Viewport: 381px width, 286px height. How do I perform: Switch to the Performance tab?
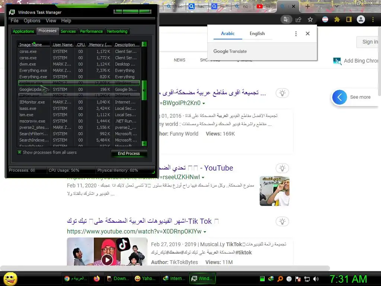coord(92,31)
